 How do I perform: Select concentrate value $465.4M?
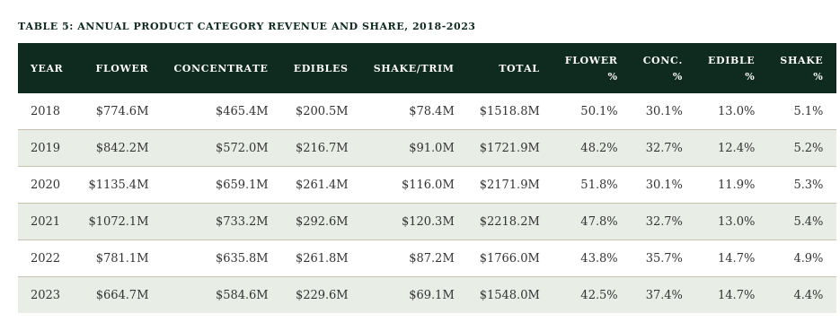click(x=242, y=110)
